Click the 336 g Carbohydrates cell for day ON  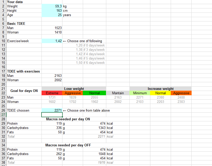coord(52,128)
